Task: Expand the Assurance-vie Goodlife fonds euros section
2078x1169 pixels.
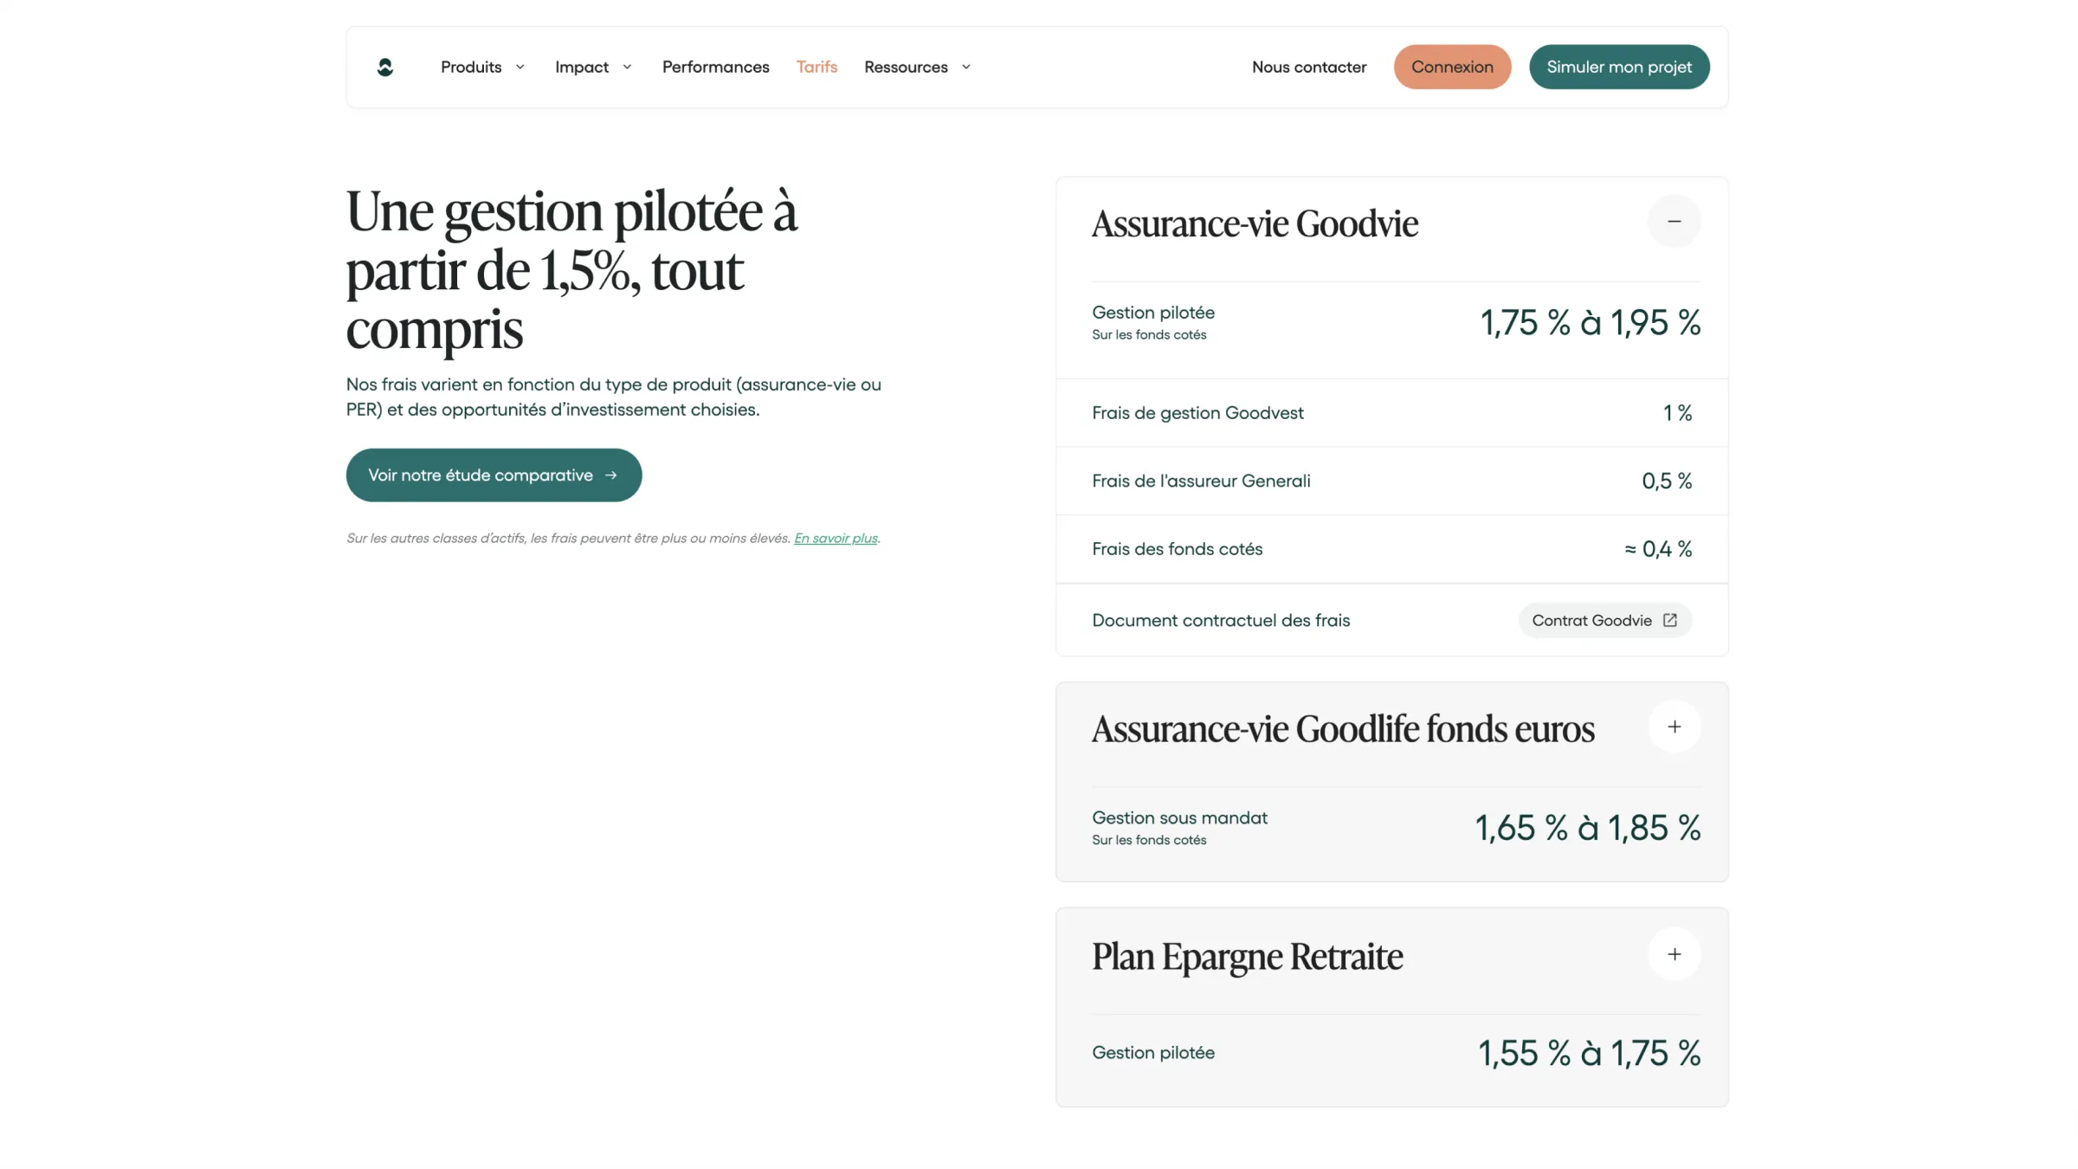Action: point(1674,727)
